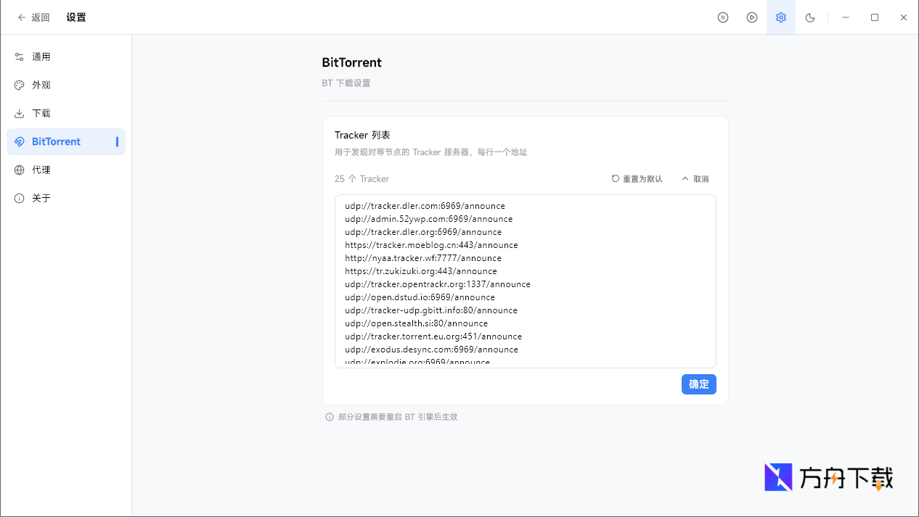Viewport: 919px width, 517px height.
Task: Click the back arrow icon
Action: 22,17
